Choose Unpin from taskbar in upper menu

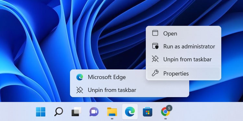click(183, 59)
